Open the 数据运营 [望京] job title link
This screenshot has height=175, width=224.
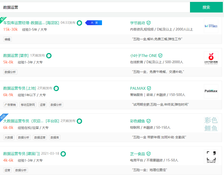click(16, 56)
